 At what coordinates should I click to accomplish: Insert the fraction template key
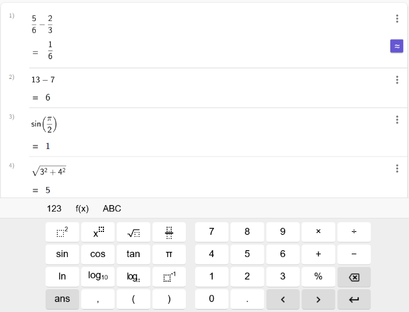169,232
